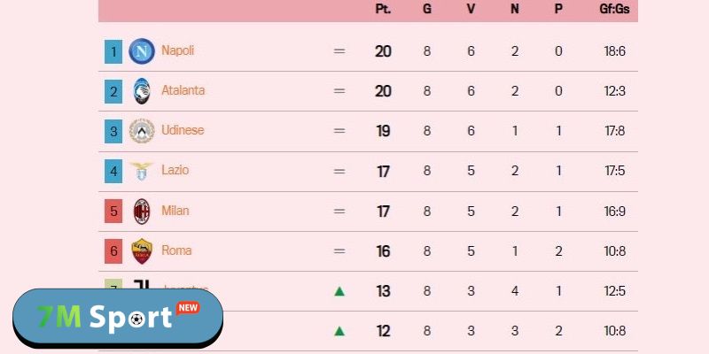Click green up arrow beside 13 points

[339, 290]
